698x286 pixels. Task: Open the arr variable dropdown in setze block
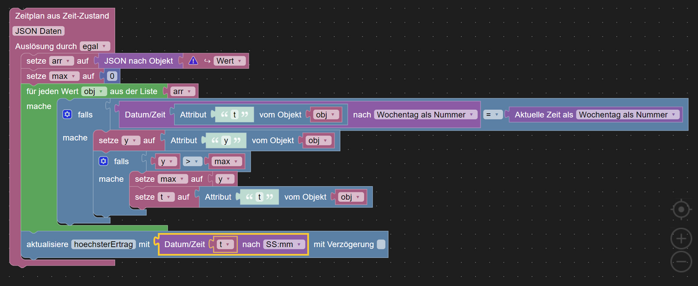click(x=62, y=60)
